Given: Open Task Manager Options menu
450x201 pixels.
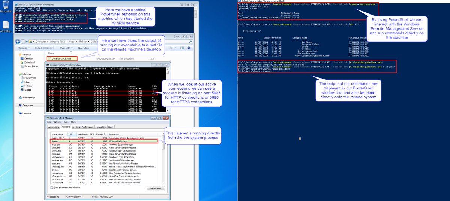Looking at the screenshot, I should coord(57,122).
